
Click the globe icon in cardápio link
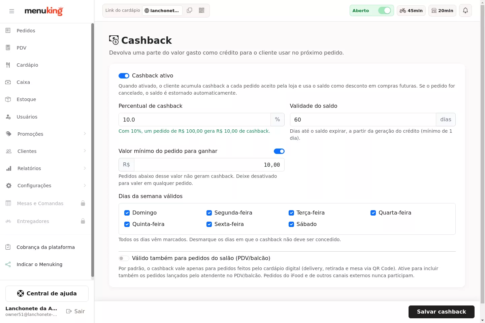(147, 11)
